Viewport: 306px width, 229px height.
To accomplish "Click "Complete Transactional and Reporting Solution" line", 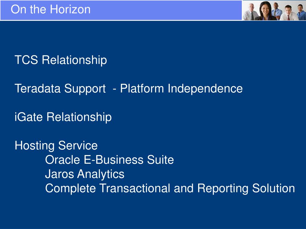I will tap(170, 188).
